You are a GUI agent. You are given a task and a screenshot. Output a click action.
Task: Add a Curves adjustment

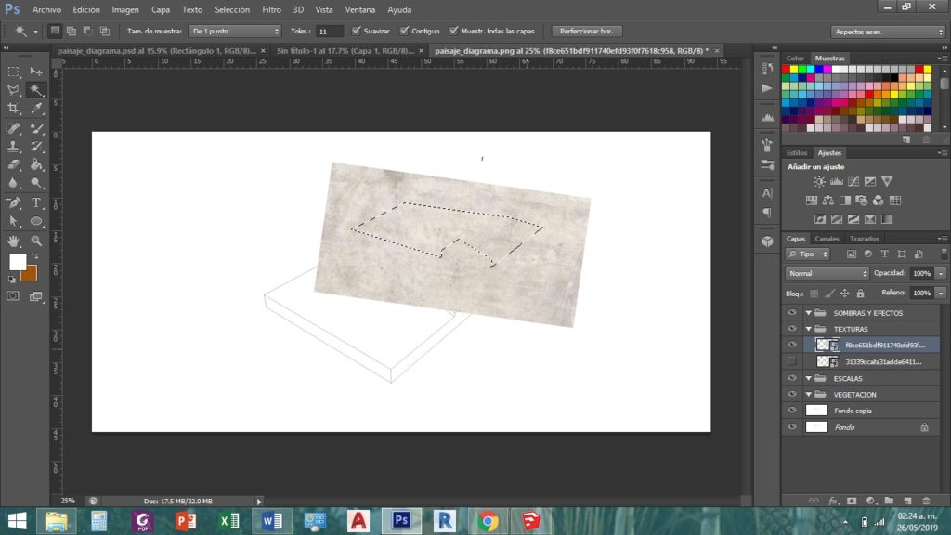click(853, 181)
